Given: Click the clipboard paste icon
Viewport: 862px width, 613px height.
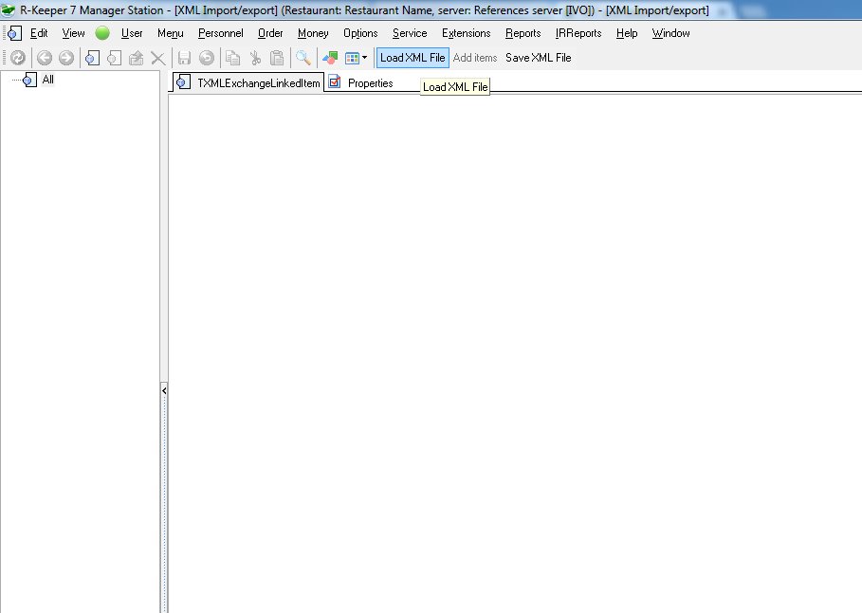Looking at the screenshot, I should (x=277, y=58).
